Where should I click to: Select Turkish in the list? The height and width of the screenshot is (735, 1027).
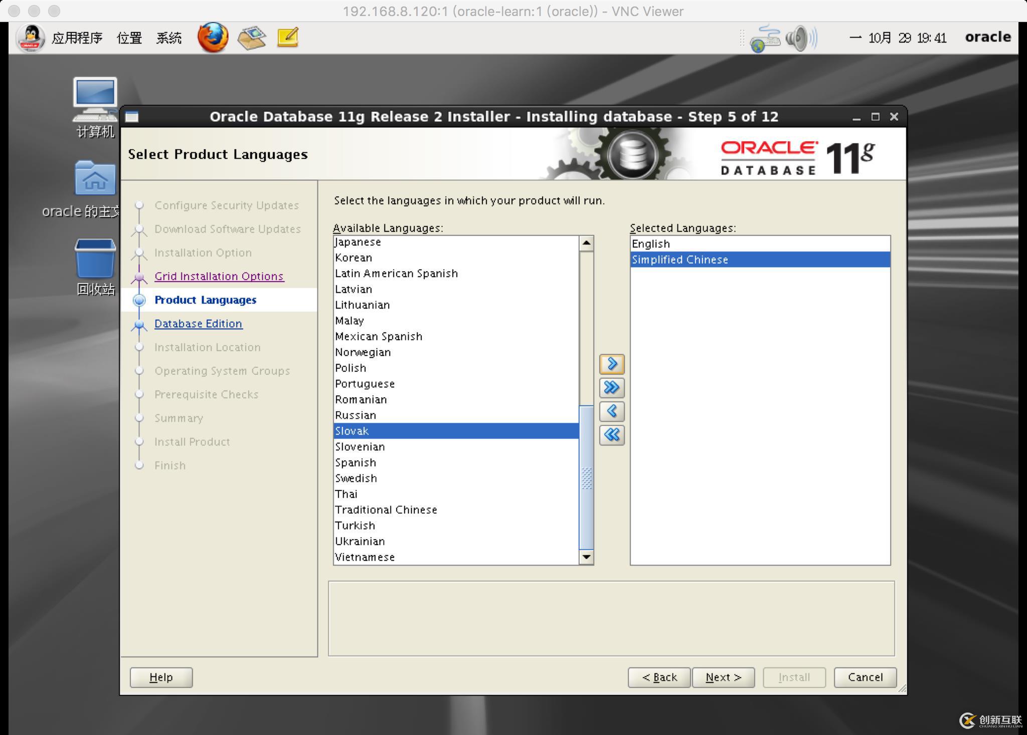pyautogui.click(x=456, y=526)
